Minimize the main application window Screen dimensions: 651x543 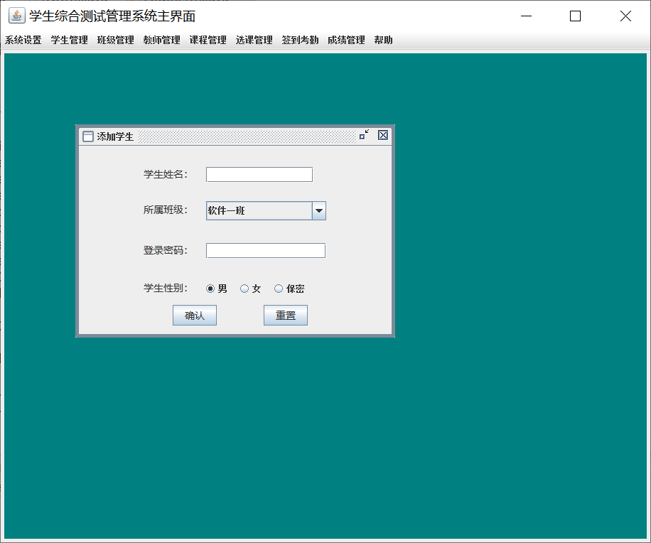(526, 16)
